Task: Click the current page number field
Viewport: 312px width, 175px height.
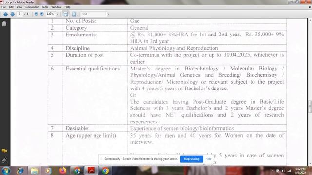Action: (x=19, y=14)
